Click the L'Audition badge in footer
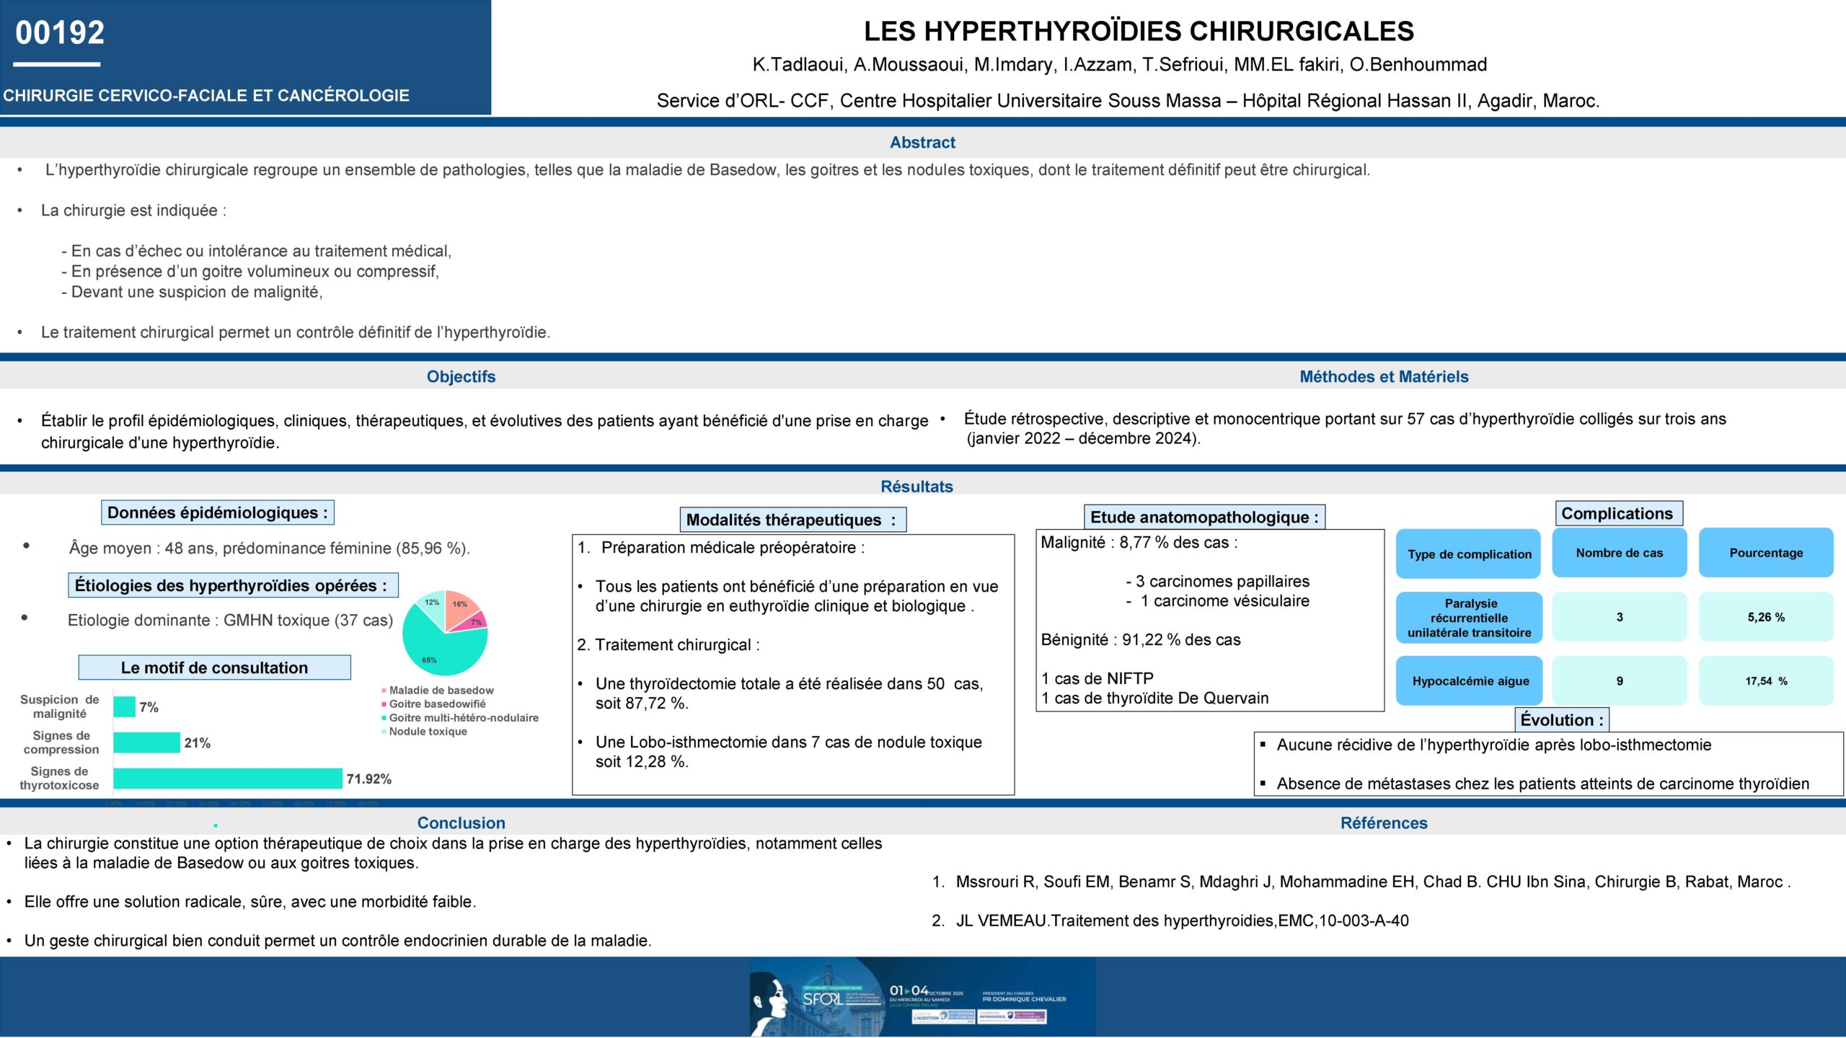This screenshot has height=1038, width=1846. [x=942, y=1016]
